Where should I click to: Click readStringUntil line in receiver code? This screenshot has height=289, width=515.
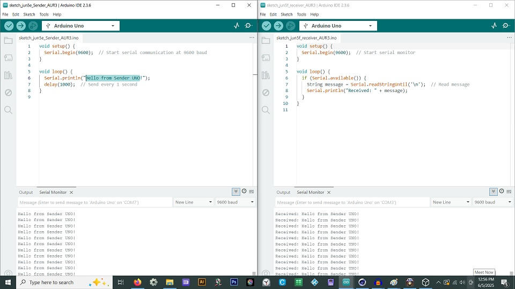tap(388, 84)
